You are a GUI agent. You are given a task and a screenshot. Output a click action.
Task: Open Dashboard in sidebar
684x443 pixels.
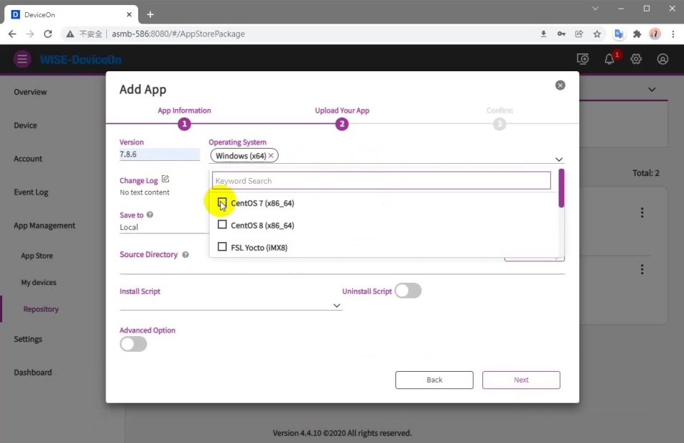[33, 372]
